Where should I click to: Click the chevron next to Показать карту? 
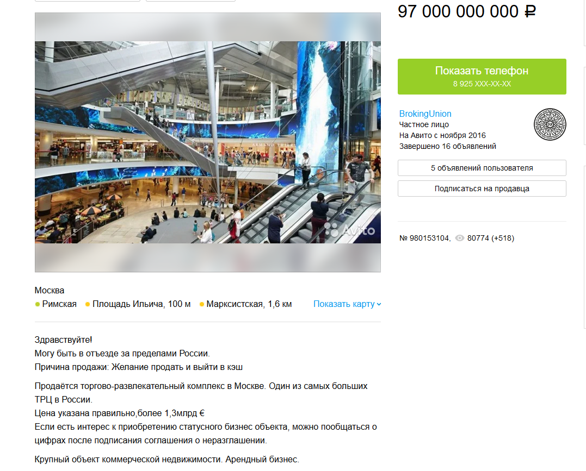[379, 304]
